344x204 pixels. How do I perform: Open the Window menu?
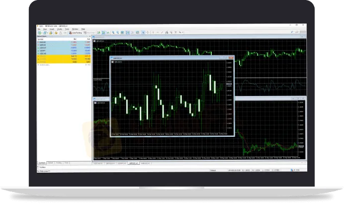75,29
